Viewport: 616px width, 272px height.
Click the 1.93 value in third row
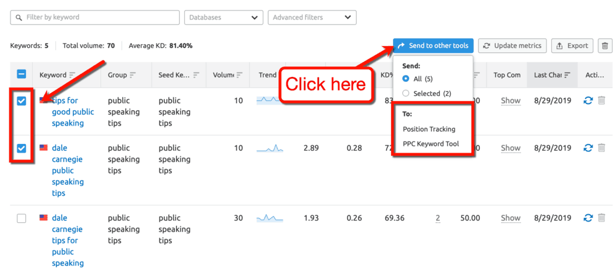coord(311,218)
